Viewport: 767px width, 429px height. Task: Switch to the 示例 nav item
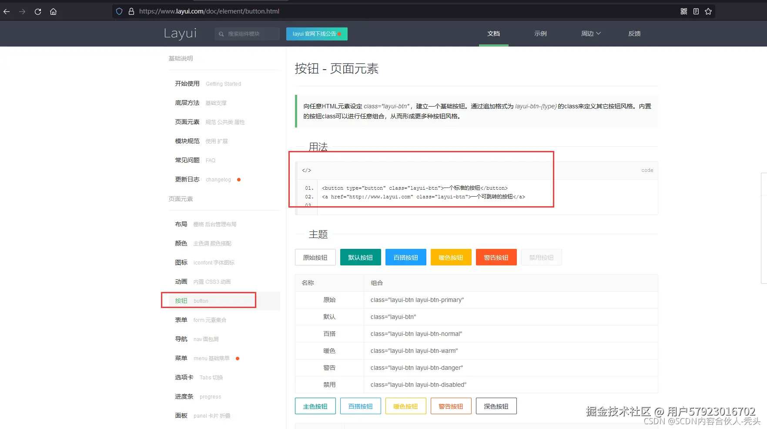540,34
